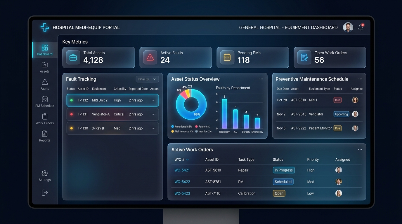Click the Open Work Orders document icon
Viewport: 402px width, 224px height.
click(304, 57)
